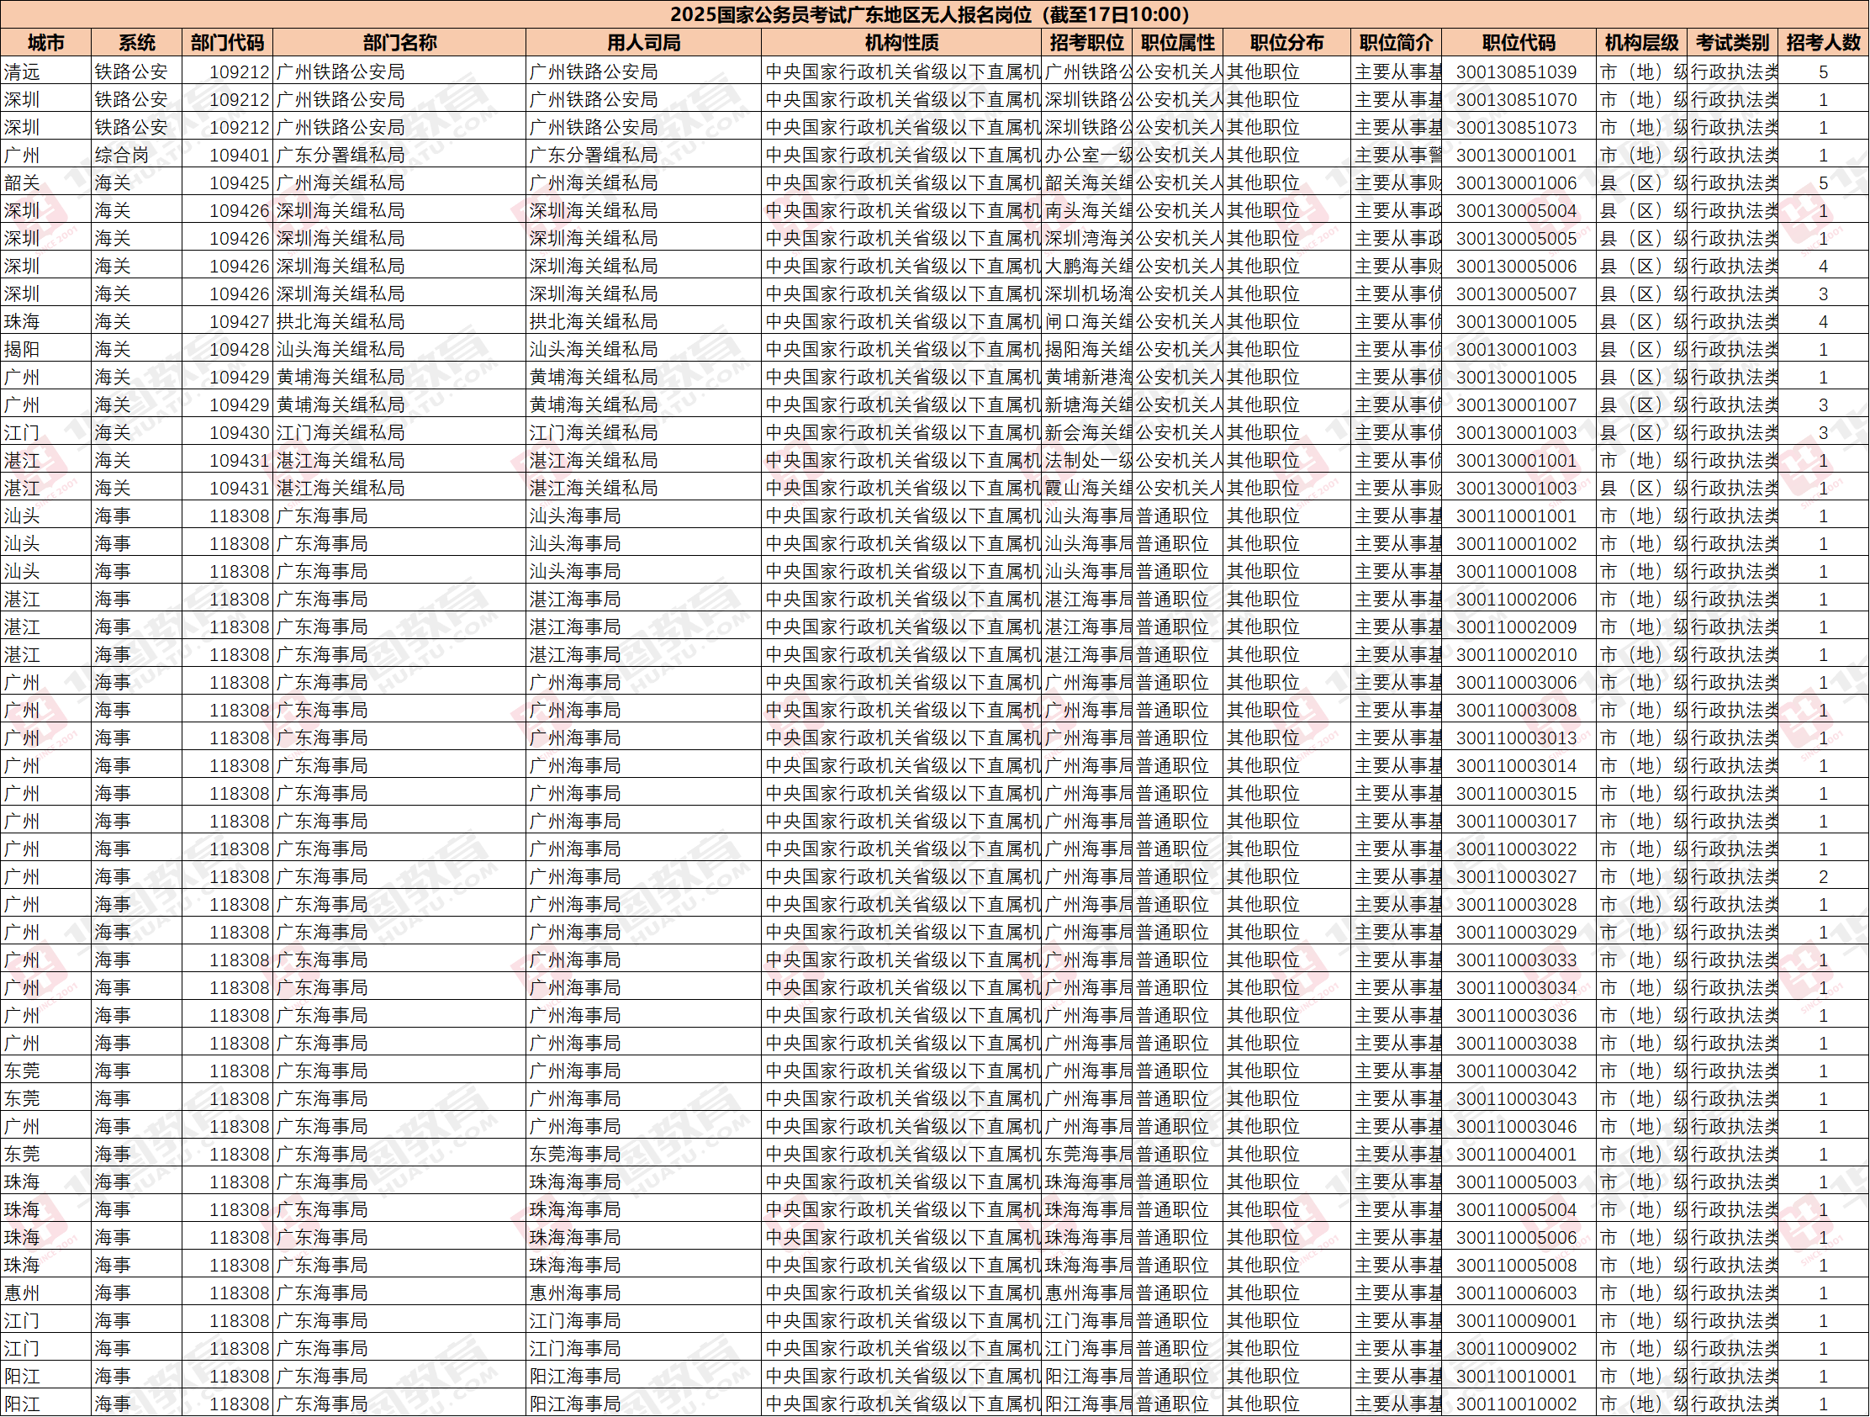Click the 系统 column header

point(137,43)
